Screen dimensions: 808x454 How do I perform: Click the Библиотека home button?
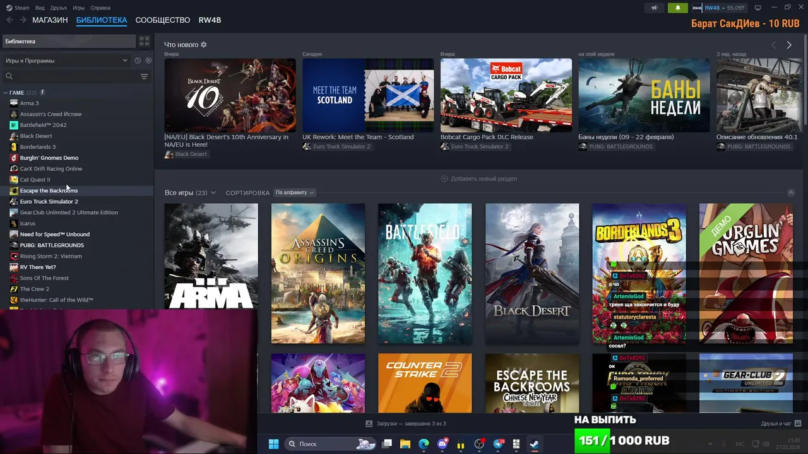69,41
